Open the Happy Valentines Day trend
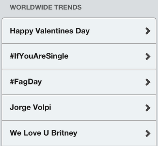 [79, 31]
